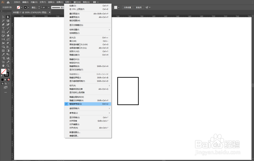The height and width of the screenshot is (161, 254).
Task: Open 文件(F) menu
Action: pos(17,2)
